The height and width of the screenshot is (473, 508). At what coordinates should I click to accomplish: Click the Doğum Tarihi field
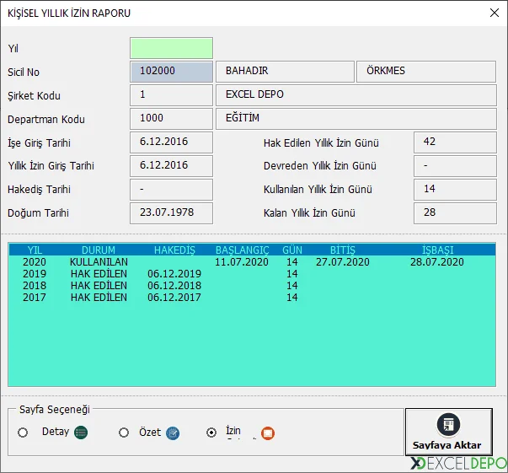tap(171, 213)
